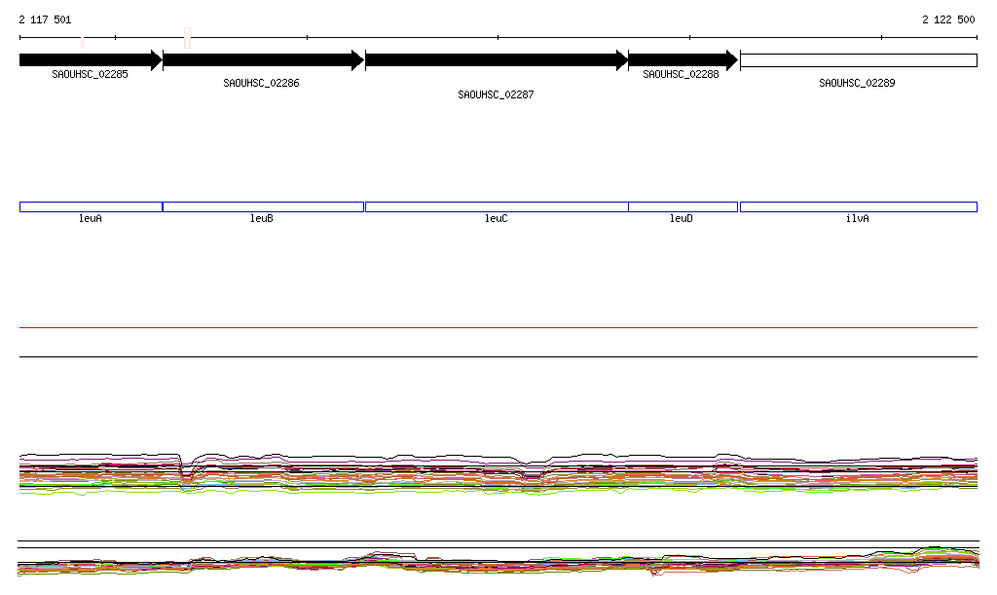Click the ilvA gene name label

coord(857,219)
